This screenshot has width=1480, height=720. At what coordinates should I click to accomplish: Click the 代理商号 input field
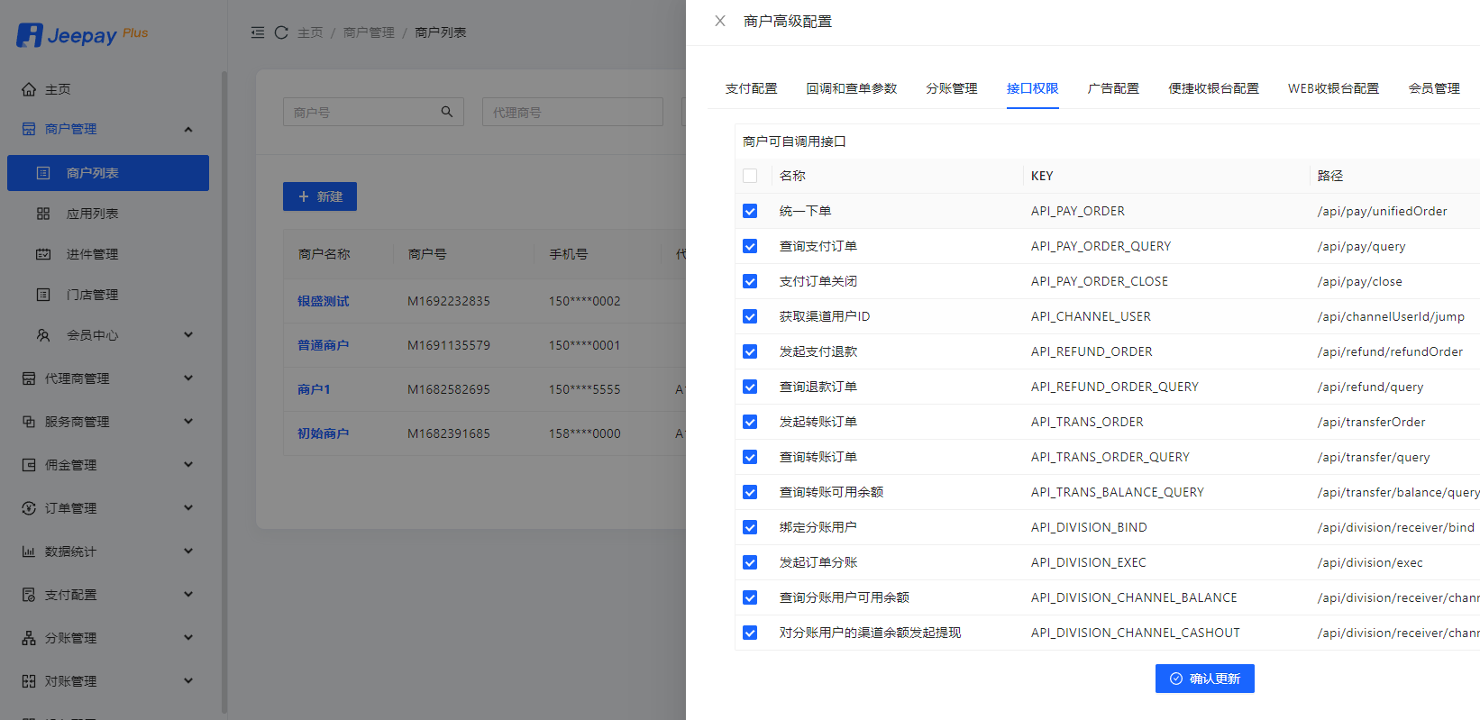pyautogui.click(x=572, y=113)
